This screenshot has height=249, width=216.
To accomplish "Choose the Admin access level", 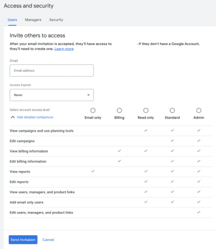I will click(x=199, y=111).
